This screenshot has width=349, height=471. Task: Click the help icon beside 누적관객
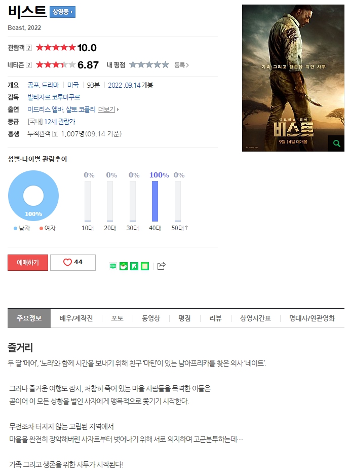[x=55, y=134]
